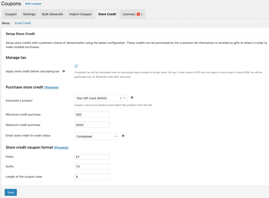Focus the Suffix input field
The height and width of the screenshot is (198, 269).
(x=92, y=166)
